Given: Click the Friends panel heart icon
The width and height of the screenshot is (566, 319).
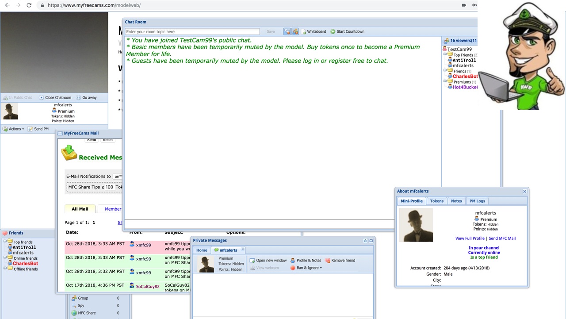Looking at the screenshot, I should tap(5, 233).
